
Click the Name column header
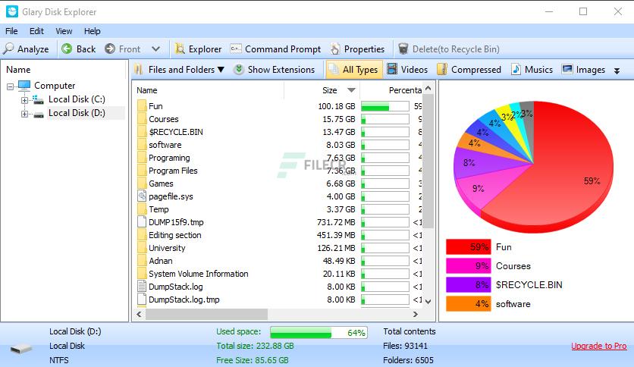(x=209, y=90)
